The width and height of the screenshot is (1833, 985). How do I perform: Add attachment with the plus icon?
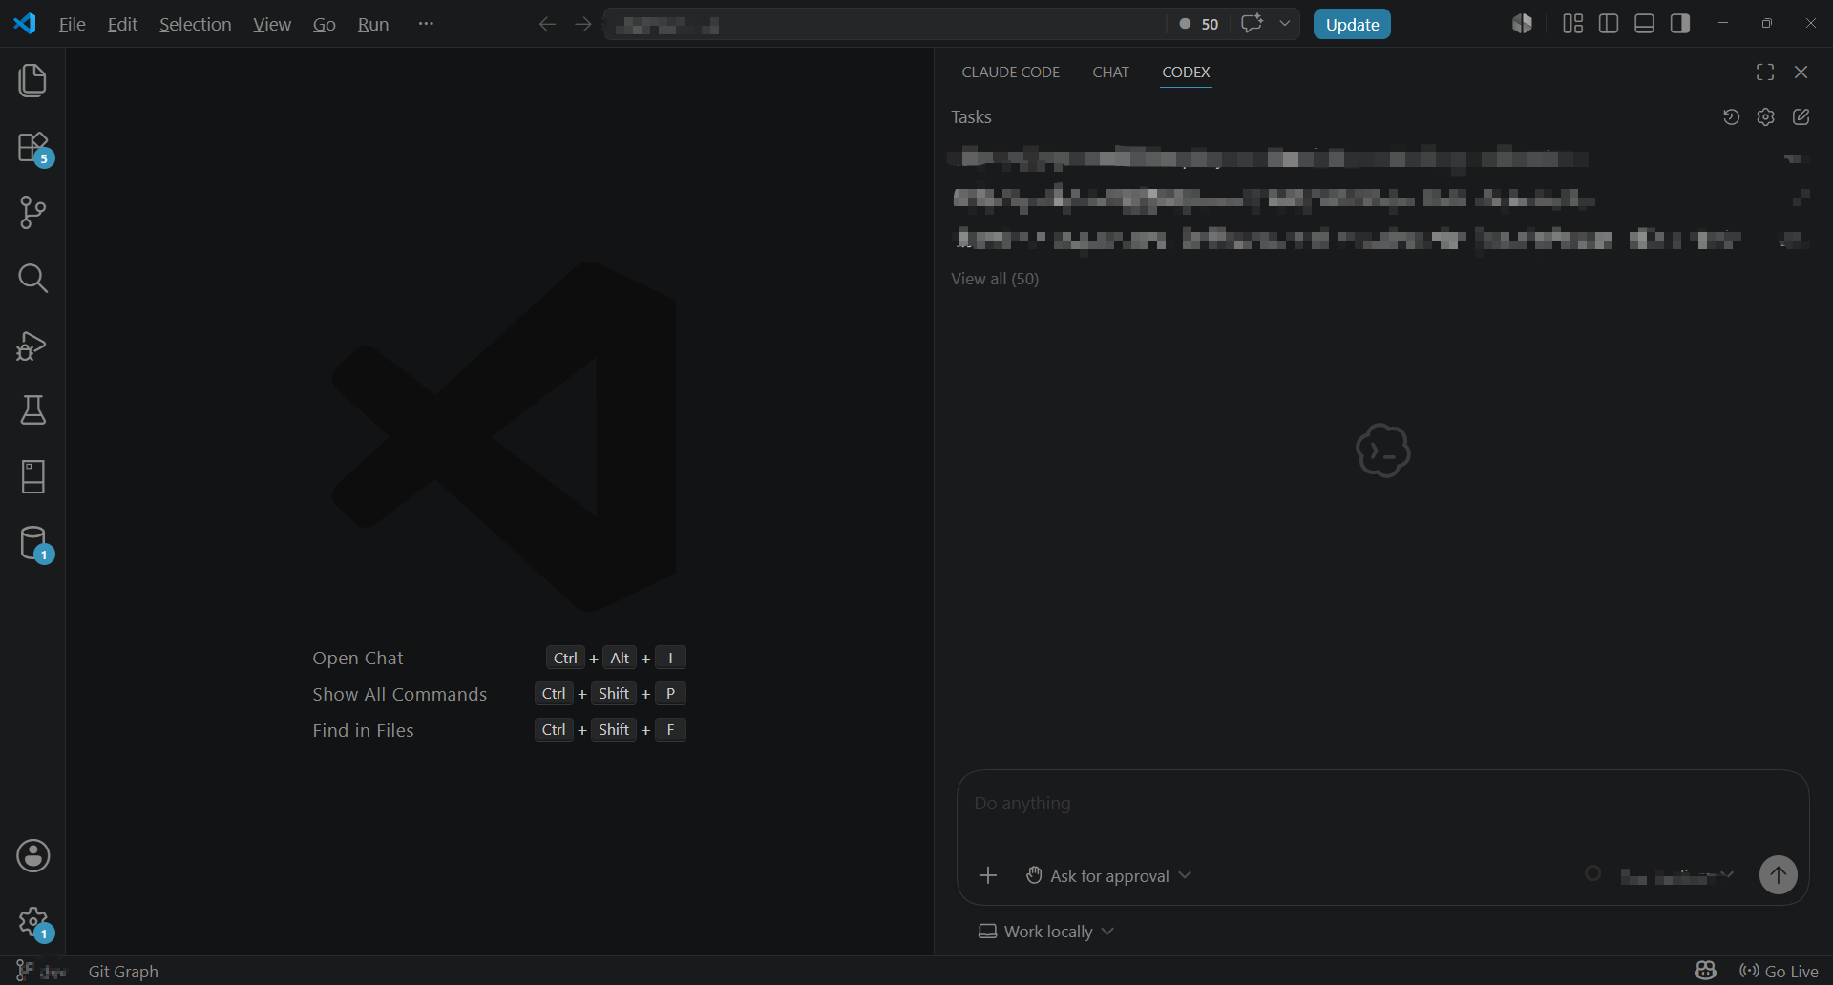pyautogui.click(x=988, y=875)
